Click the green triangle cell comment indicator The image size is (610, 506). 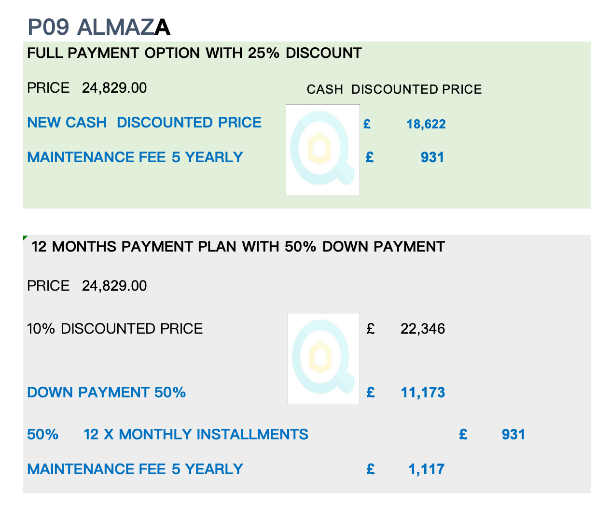click(26, 238)
